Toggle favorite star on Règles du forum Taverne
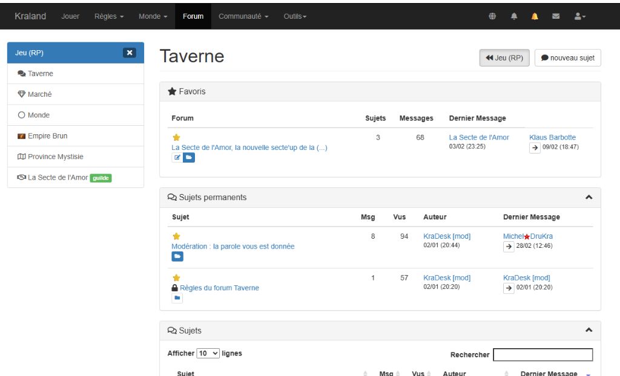This screenshot has height=376, width=620. coord(176,278)
